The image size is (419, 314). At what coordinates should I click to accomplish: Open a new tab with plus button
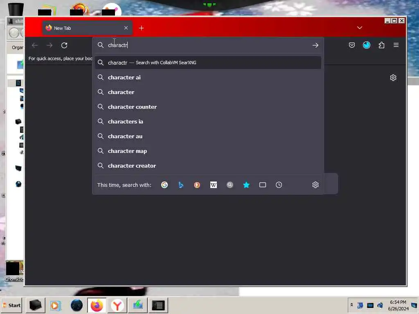click(141, 28)
